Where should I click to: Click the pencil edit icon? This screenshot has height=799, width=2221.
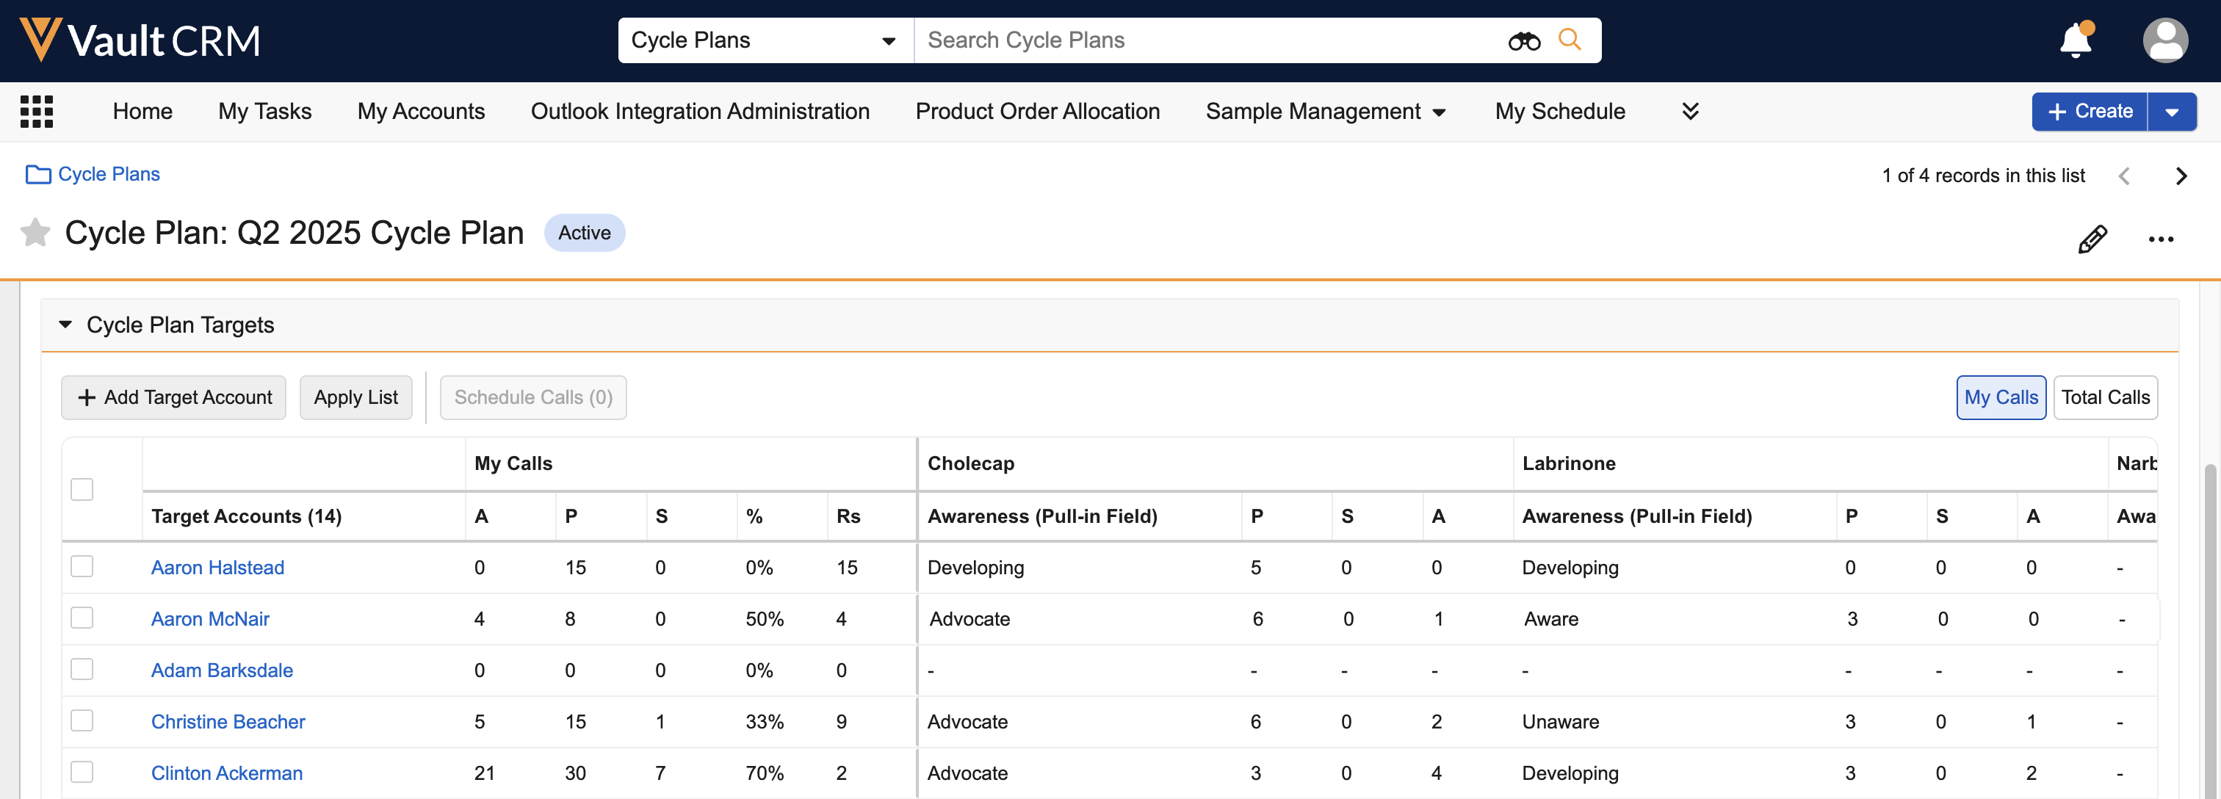2092,239
